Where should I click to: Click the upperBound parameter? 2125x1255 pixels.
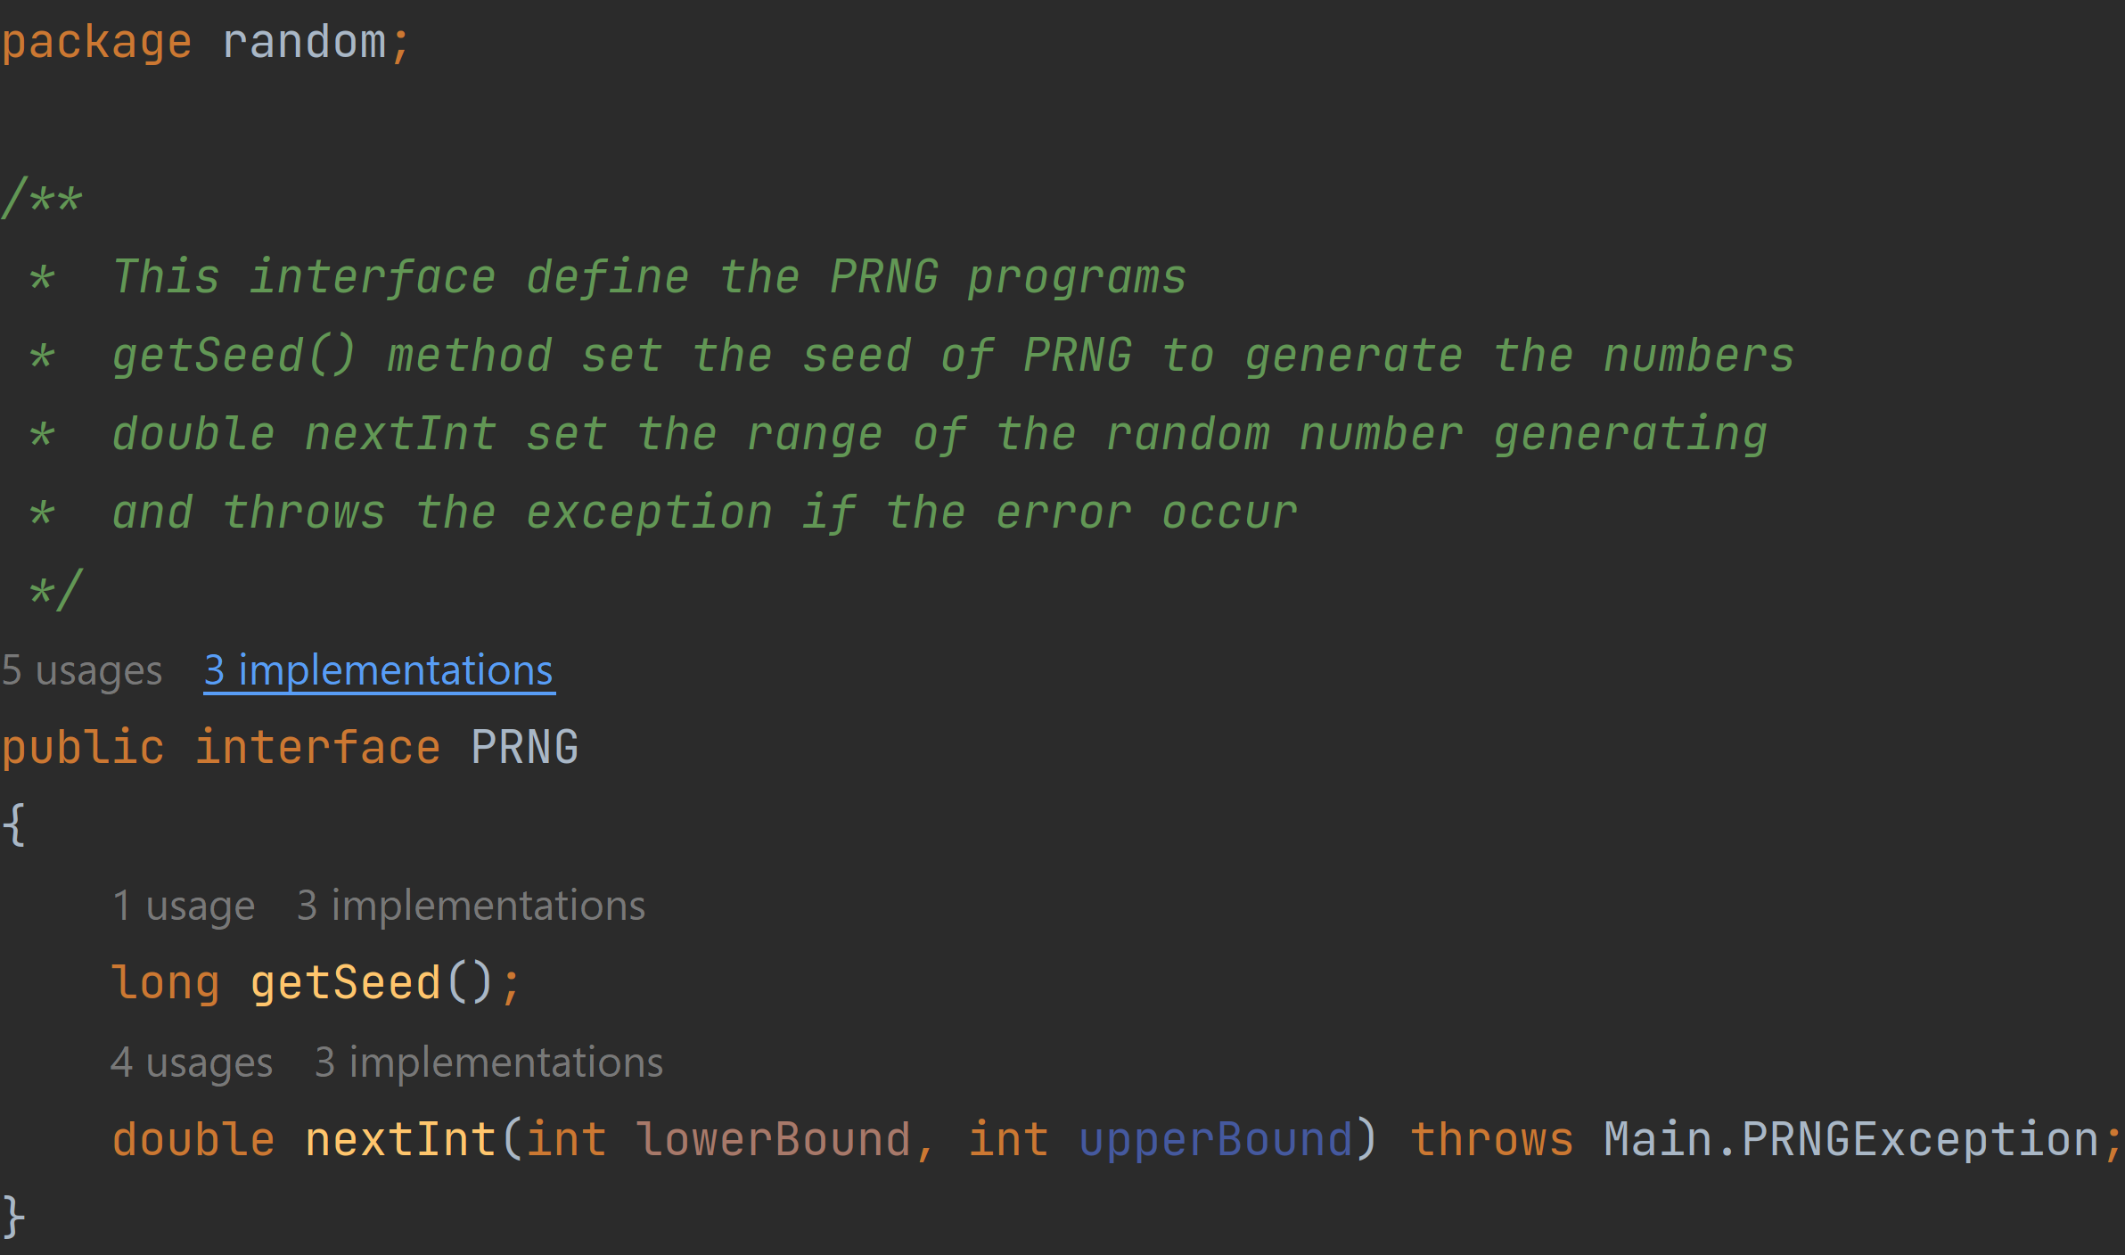point(1216,1140)
